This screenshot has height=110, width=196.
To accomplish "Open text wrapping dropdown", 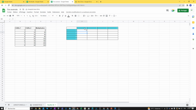I will [x=92, y=16].
